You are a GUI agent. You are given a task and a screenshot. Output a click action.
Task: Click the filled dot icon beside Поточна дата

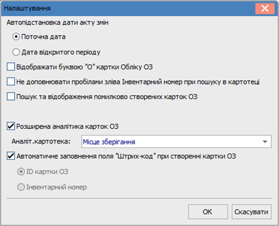[x=16, y=37]
